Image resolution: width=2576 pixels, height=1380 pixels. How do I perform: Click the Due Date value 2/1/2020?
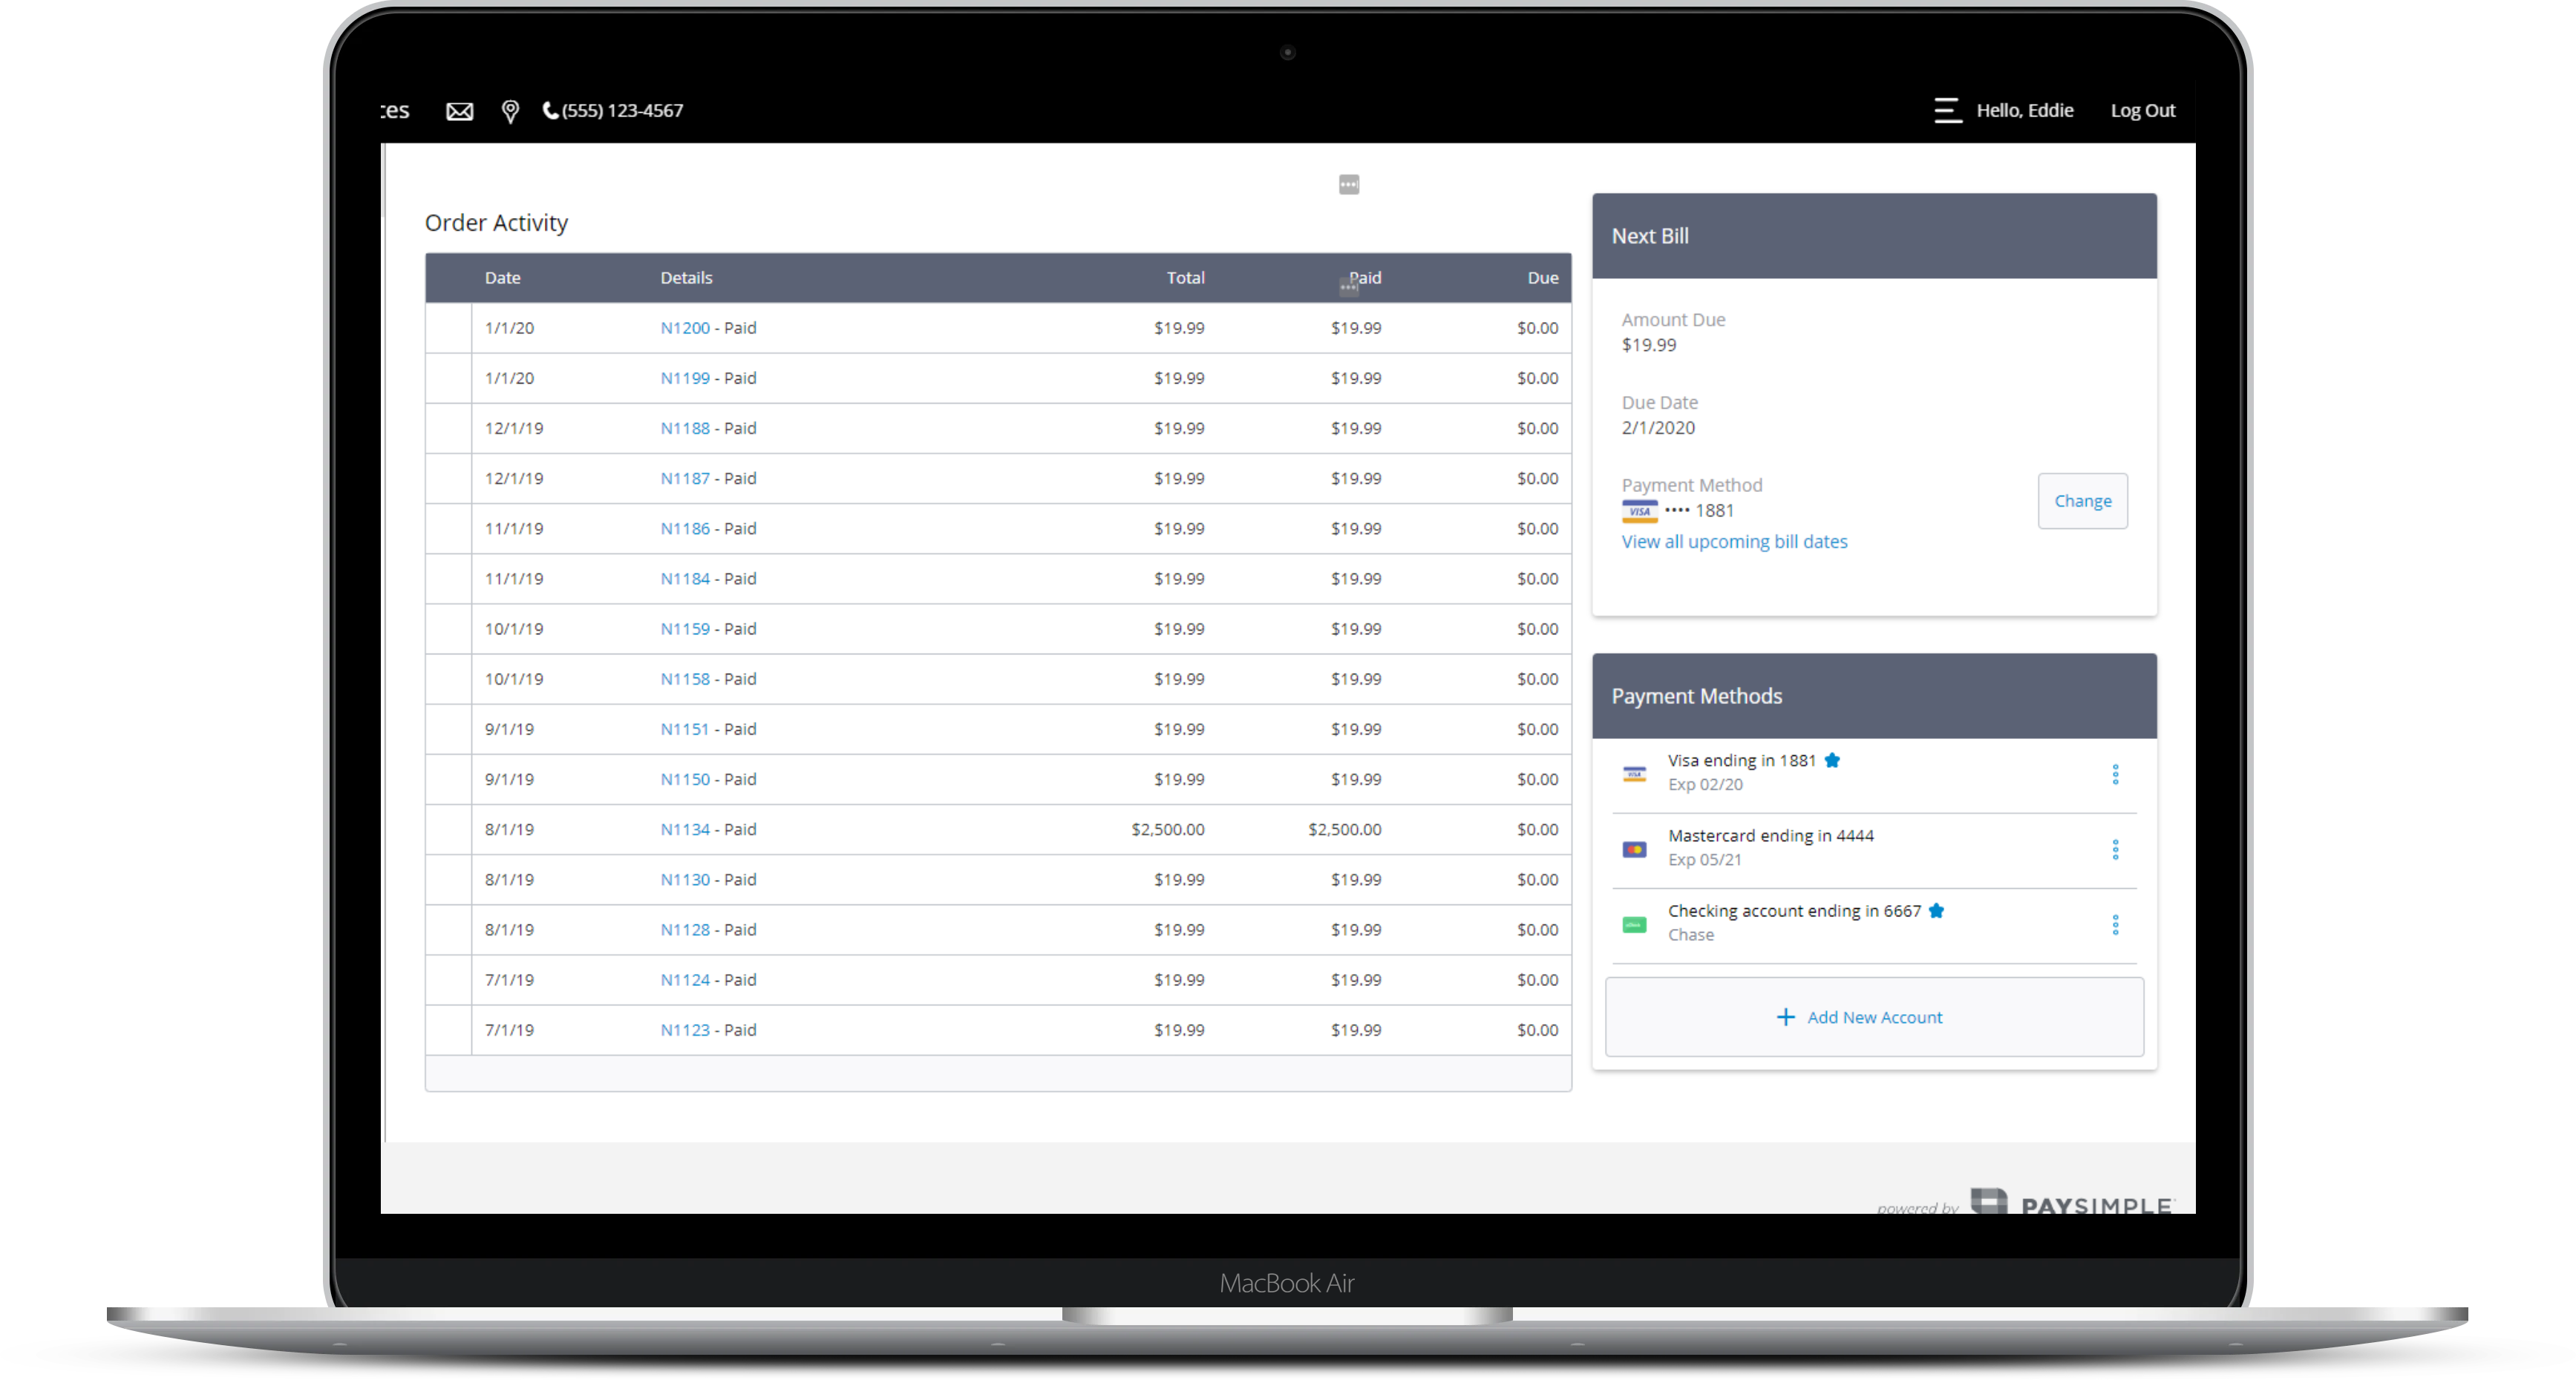point(1658,427)
